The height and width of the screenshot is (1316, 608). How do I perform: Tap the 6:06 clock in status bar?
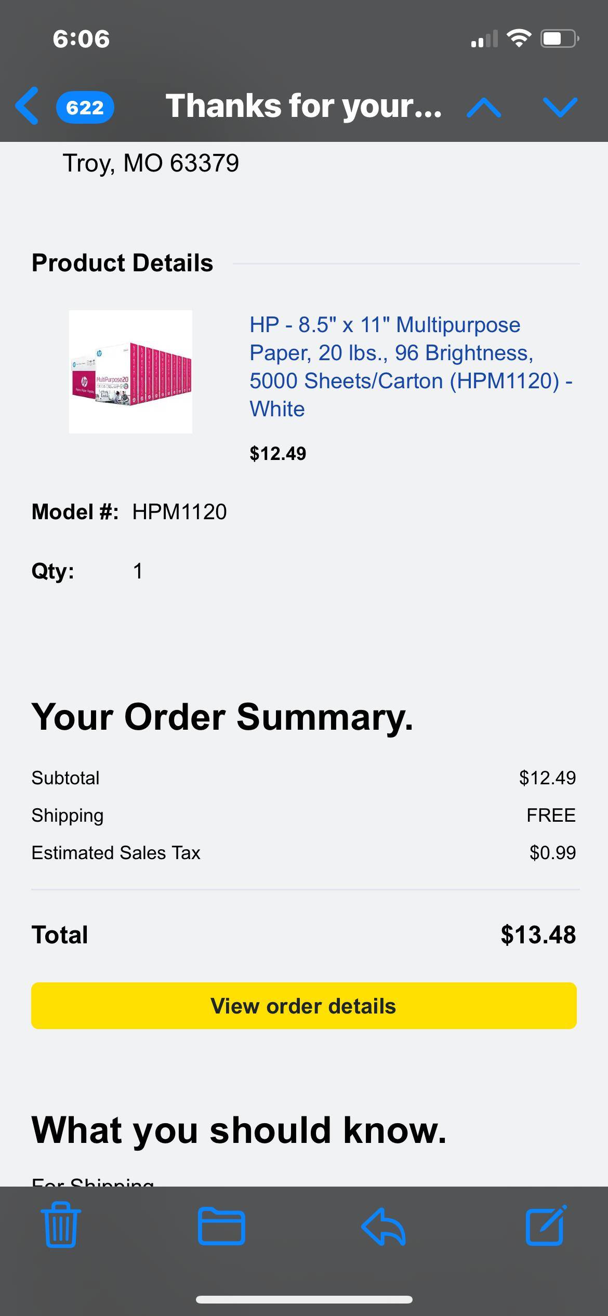pos(81,39)
